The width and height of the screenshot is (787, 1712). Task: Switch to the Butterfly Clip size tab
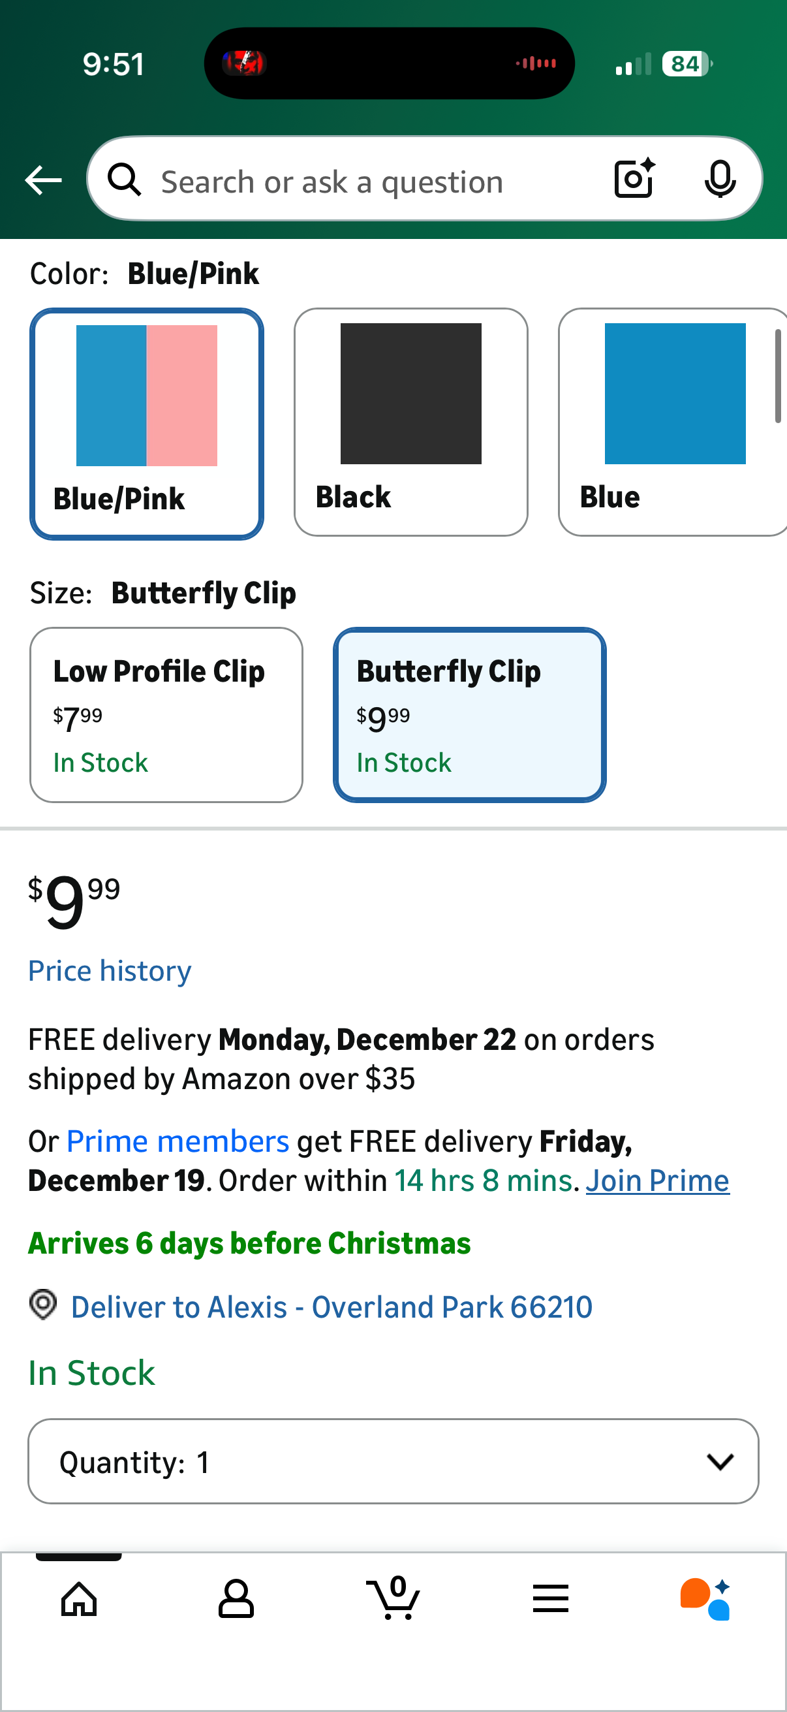coord(469,714)
